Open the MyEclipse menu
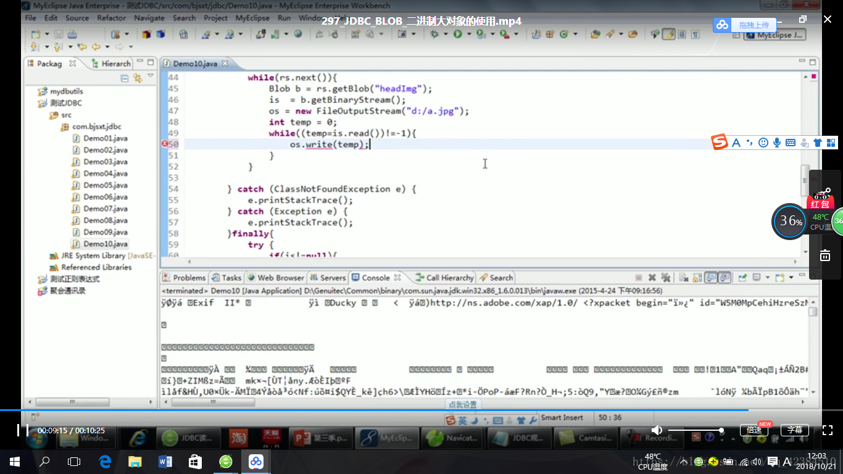Image resolution: width=843 pixels, height=474 pixels. (x=252, y=18)
